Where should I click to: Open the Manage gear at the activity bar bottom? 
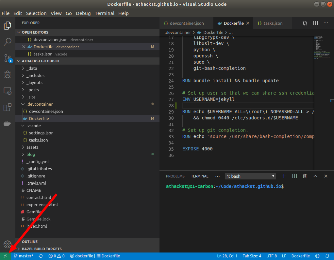point(8,244)
